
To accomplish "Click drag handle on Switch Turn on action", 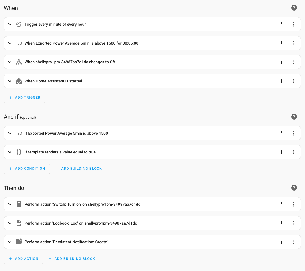I will (280, 204).
